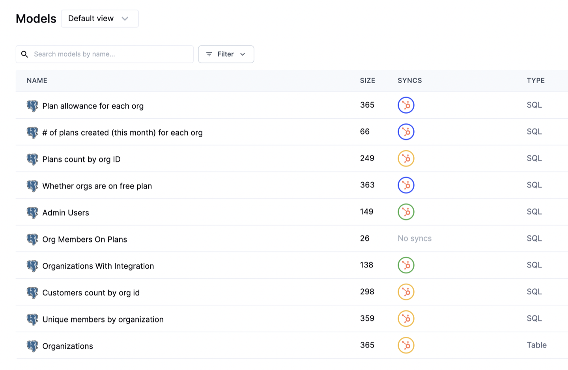Screen dimensions: 568x370
Task: Click PostgreSQL icon beside Organizations With Integration
Action: (x=32, y=266)
